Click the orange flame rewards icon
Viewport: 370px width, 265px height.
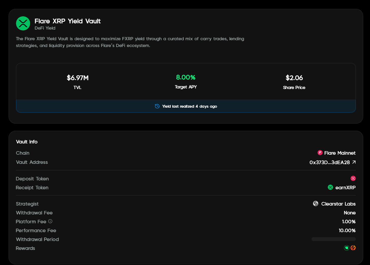tap(353, 248)
